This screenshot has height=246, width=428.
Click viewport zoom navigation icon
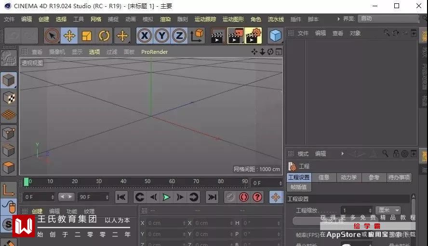[262, 52]
